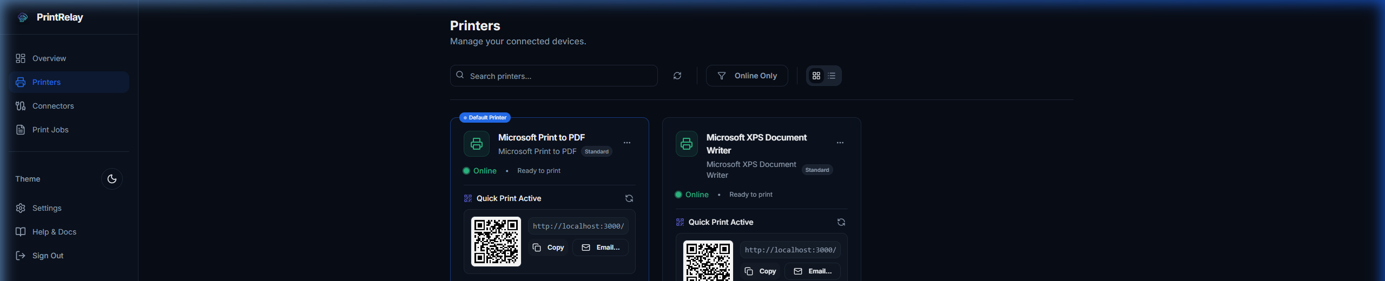The image size is (1385, 281).
Task: Open Print Jobs page
Action: click(69, 130)
